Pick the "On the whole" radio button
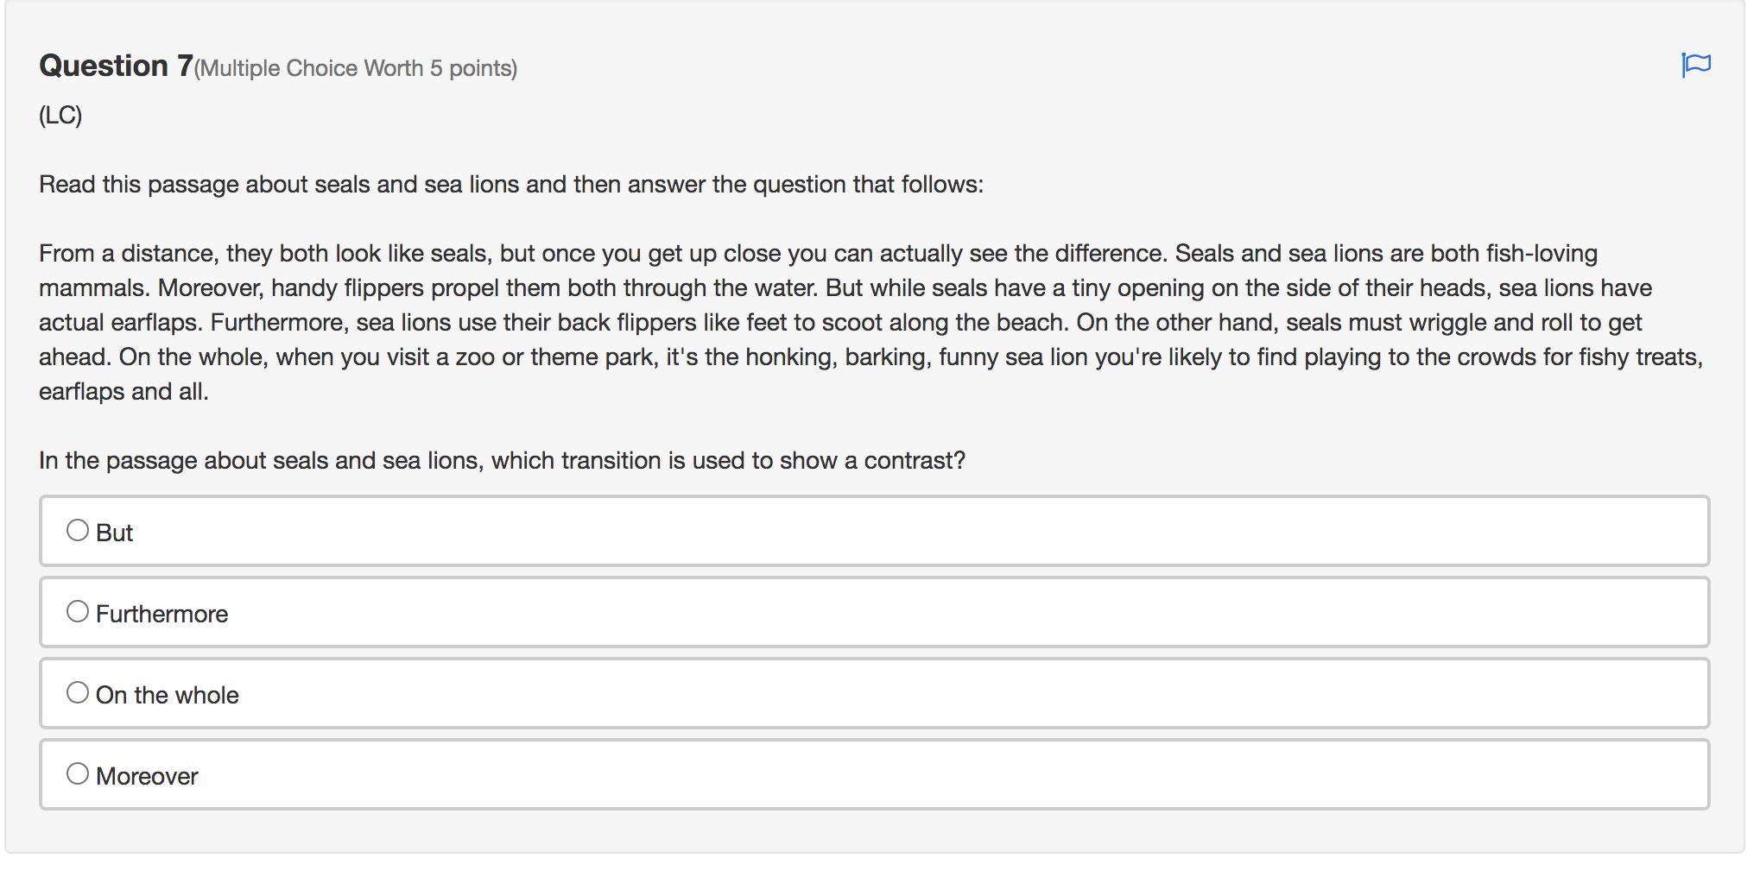Image resolution: width=1760 pixels, height=877 pixels. coord(78,692)
